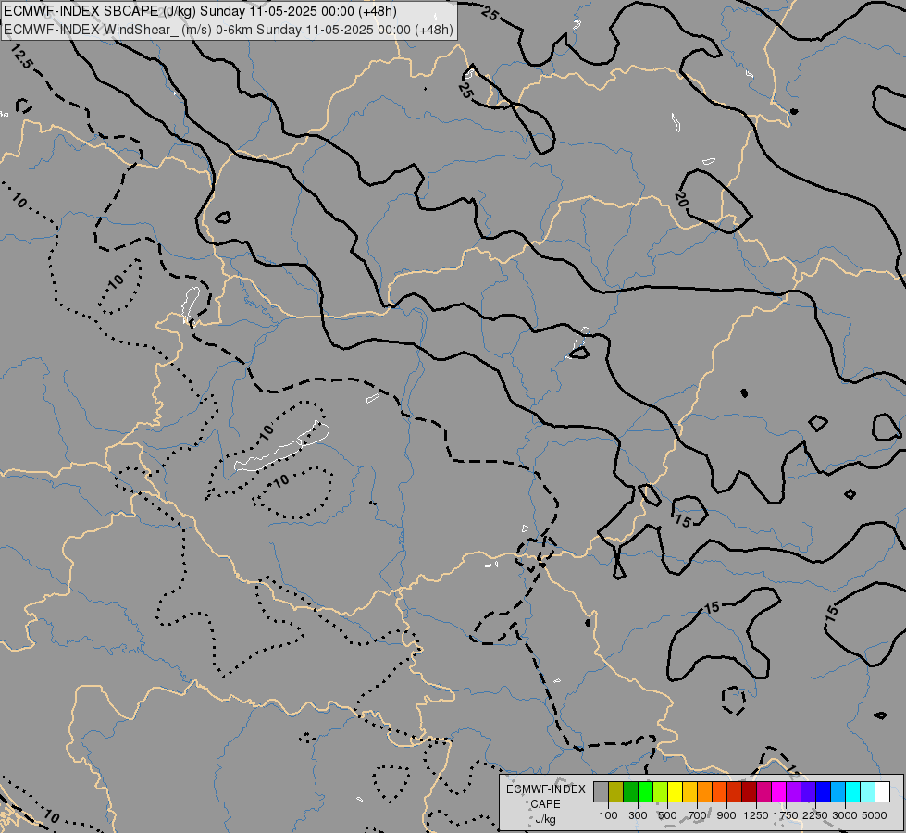This screenshot has width=906, height=833.
Task: Click the magenta swatch left of 1750
Action: [x=779, y=792]
